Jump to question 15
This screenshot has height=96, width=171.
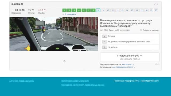[x=132, y=10]
